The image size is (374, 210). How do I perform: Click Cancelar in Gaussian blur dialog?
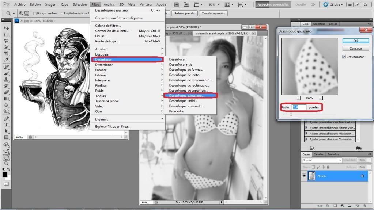356,48
